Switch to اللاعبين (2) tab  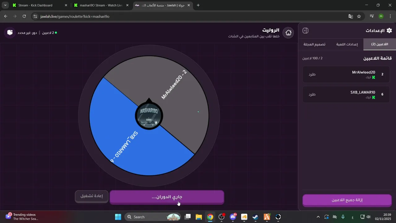380,44
